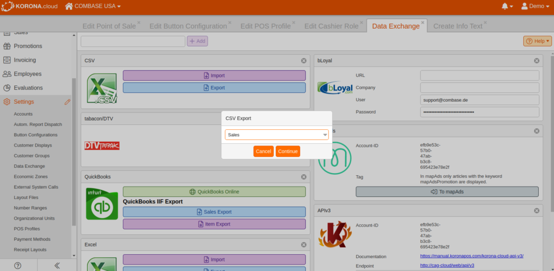
Task: Cancel the CSV Export dialog
Action: pos(263,151)
